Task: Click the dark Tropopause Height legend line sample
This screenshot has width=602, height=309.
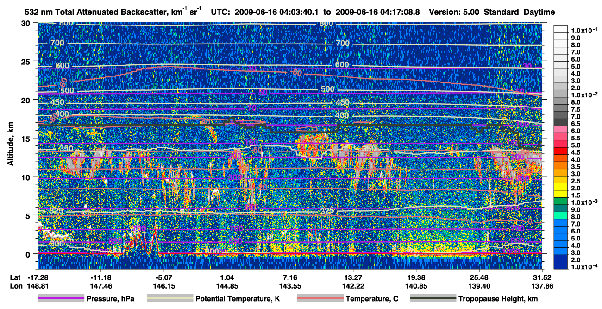Action: pos(433,299)
